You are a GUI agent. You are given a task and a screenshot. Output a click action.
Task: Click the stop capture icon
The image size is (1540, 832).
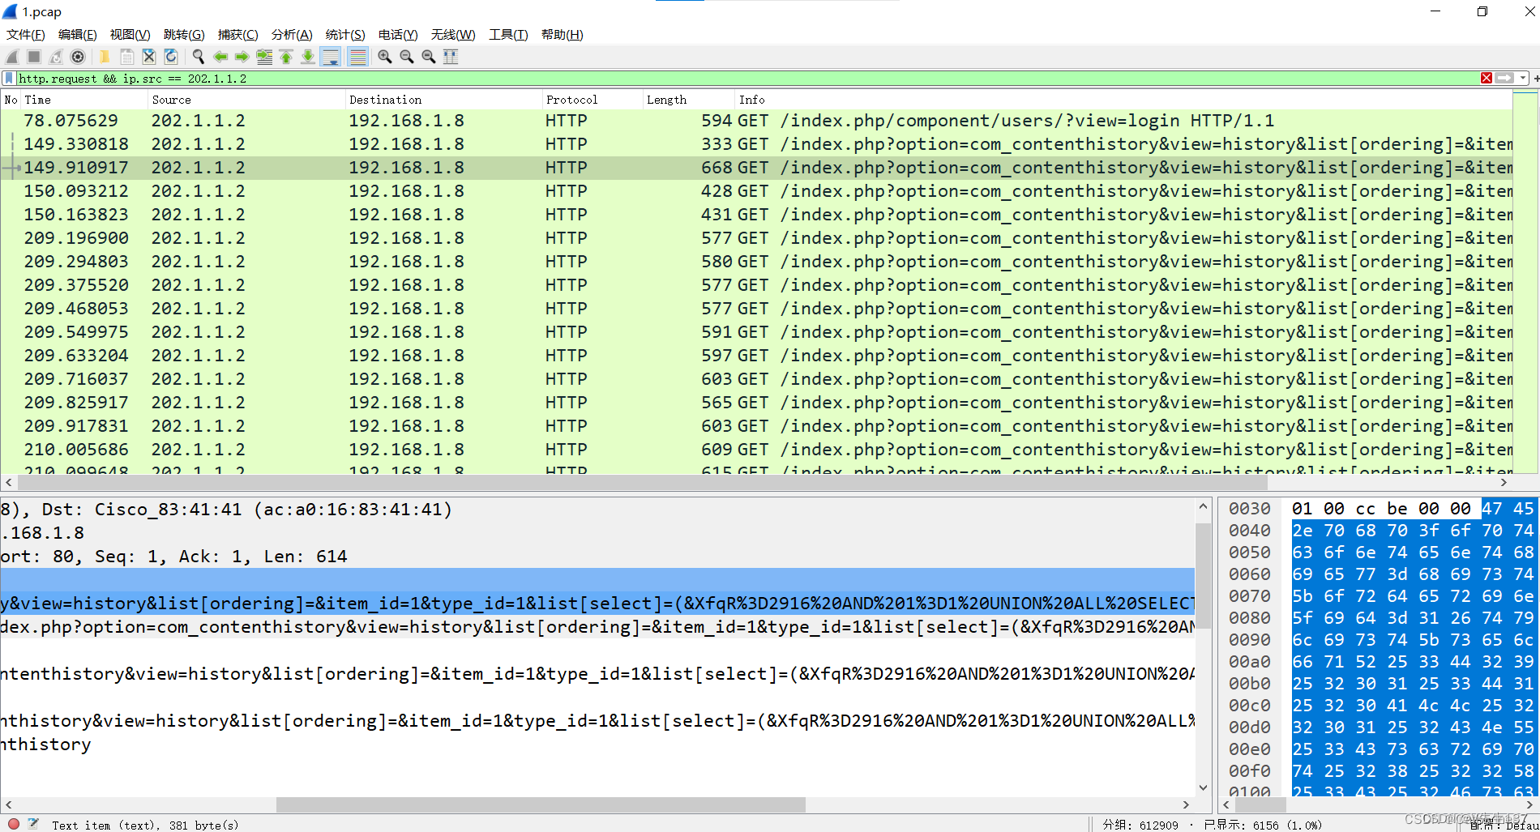coord(33,57)
